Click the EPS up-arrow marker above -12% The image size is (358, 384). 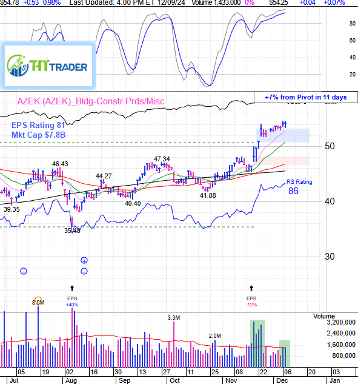pyautogui.click(x=251, y=288)
